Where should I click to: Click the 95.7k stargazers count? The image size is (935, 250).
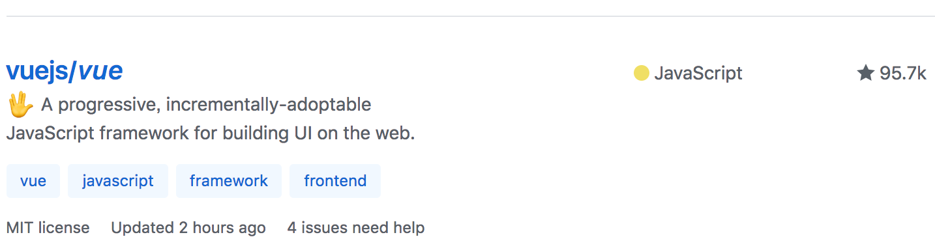[x=903, y=74]
